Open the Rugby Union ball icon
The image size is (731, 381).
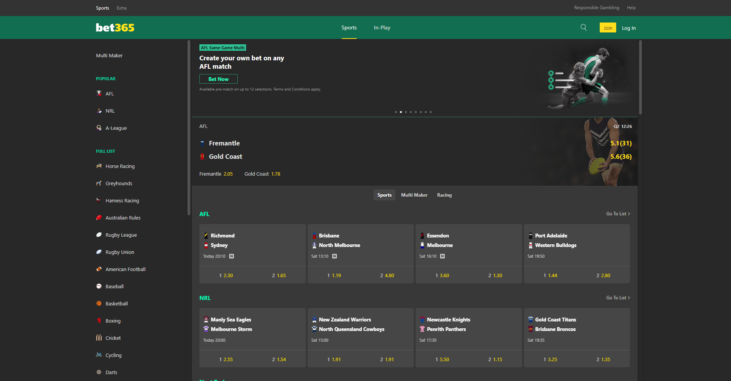[x=99, y=252]
